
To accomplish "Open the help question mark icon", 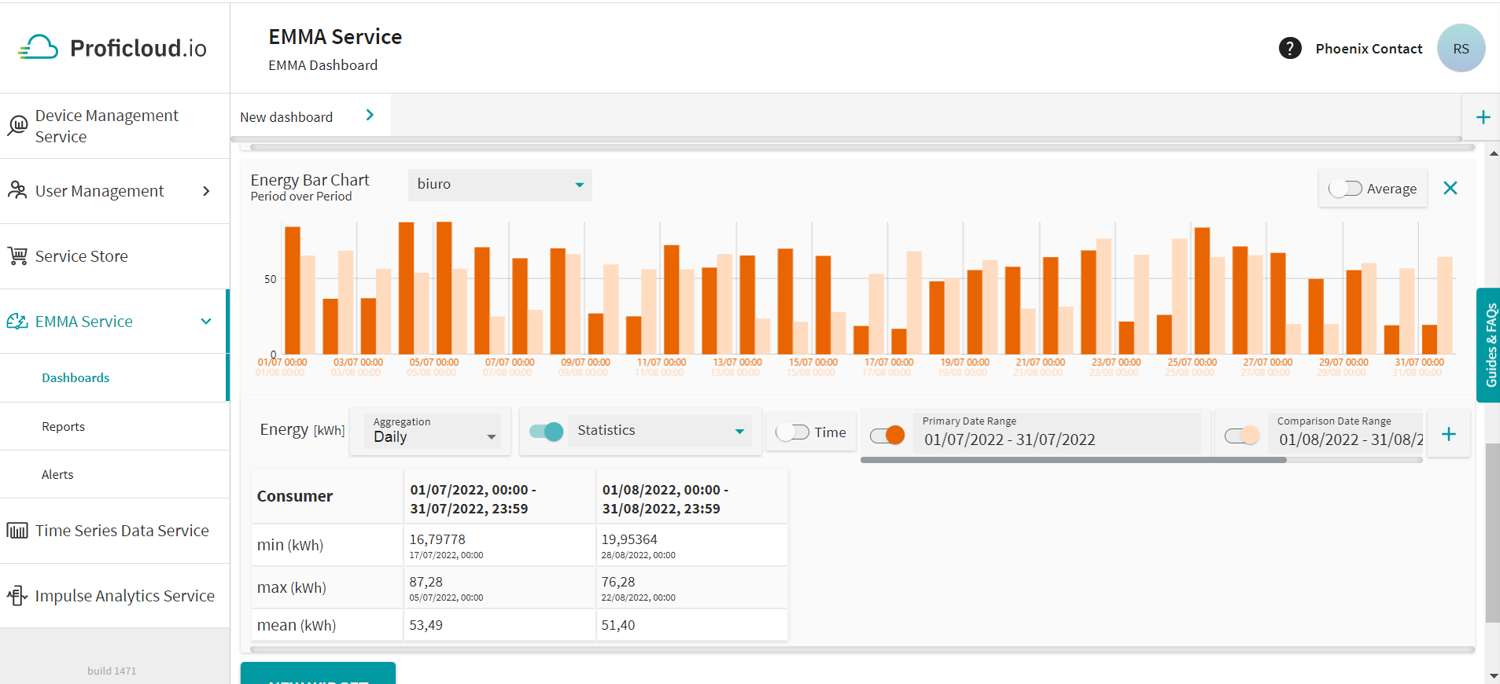I will (x=1290, y=48).
